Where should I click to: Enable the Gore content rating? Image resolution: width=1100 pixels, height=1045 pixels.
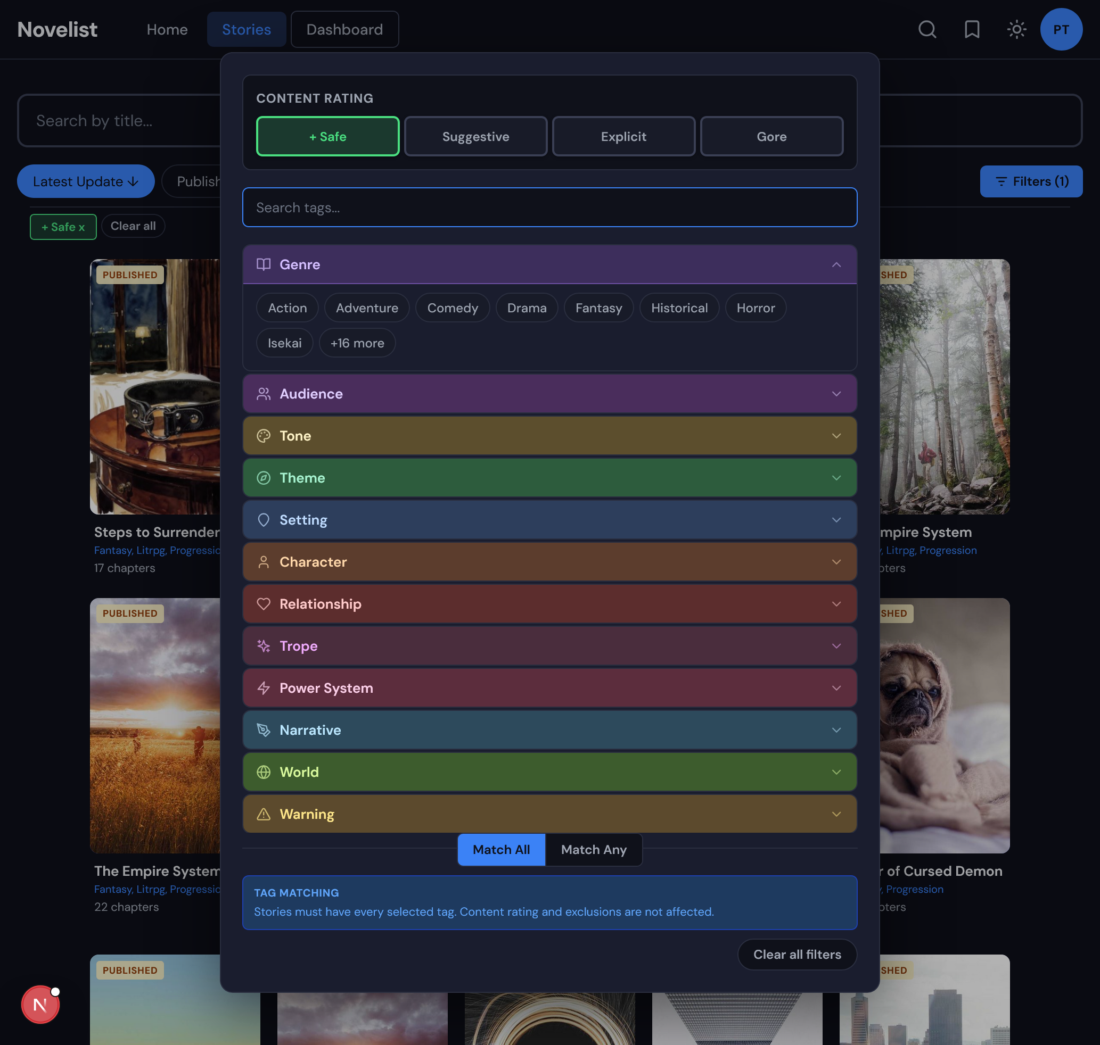(x=771, y=136)
